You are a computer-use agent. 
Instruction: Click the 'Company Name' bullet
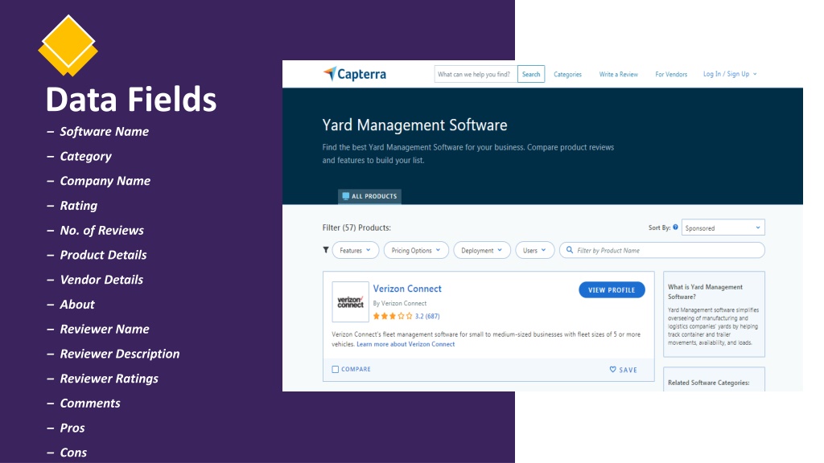tap(105, 181)
